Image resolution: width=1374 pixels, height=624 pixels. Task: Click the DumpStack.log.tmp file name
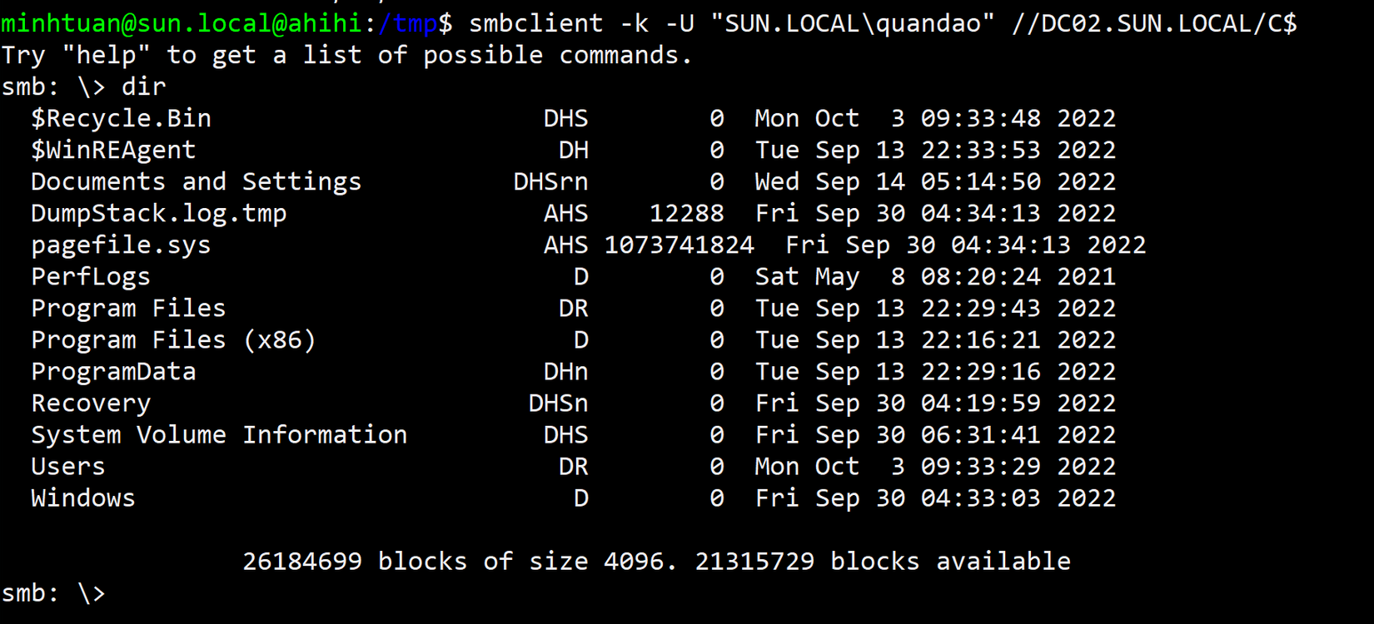tap(158, 214)
